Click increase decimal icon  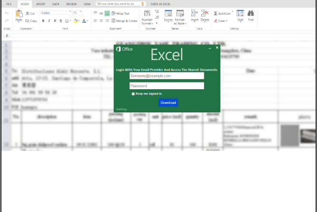(x=157, y=12)
